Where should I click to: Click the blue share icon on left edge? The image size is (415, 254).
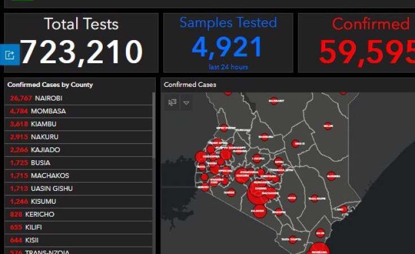click(x=11, y=54)
